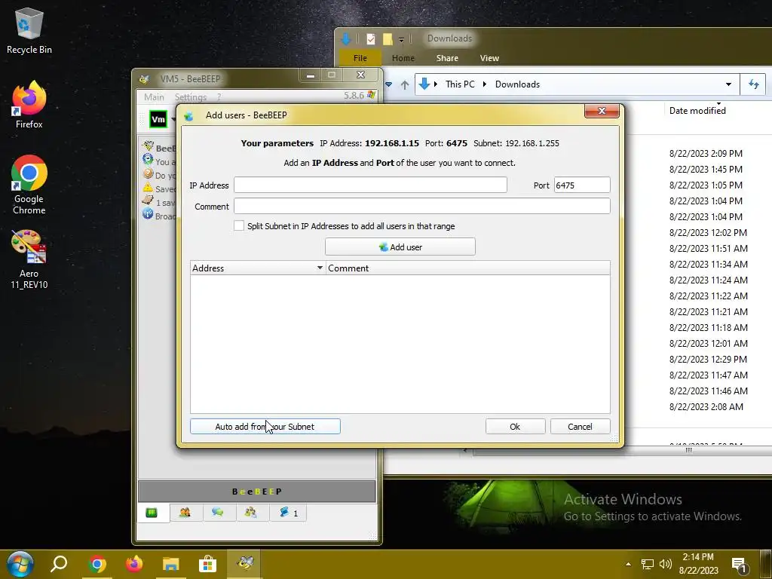This screenshot has width=772, height=579.
Task: Select BeeBEEP bee icon in taskbar
Action: point(245,563)
